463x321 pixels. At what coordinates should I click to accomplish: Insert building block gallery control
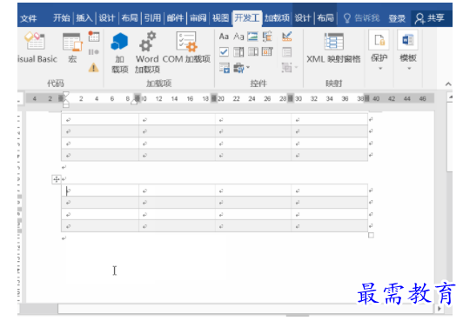[267, 37]
